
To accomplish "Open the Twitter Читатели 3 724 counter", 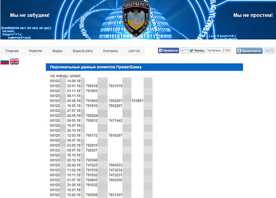I will [x=219, y=50].
